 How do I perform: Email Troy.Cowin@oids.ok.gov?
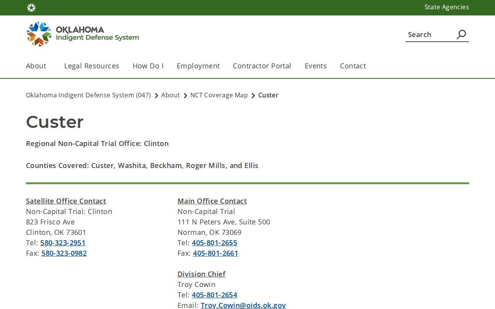click(243, 305)
